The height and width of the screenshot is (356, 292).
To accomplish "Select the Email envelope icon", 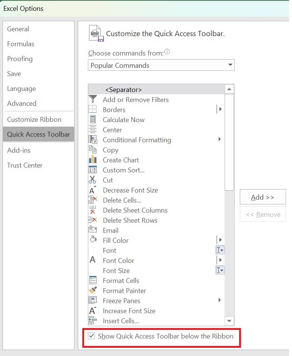I will click(93, 230).
